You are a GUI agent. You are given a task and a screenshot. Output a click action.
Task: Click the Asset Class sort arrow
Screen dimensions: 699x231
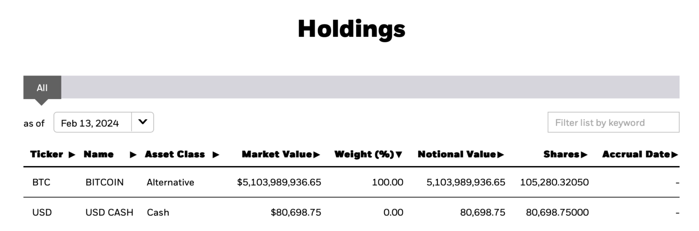click(x=216, y=155)
